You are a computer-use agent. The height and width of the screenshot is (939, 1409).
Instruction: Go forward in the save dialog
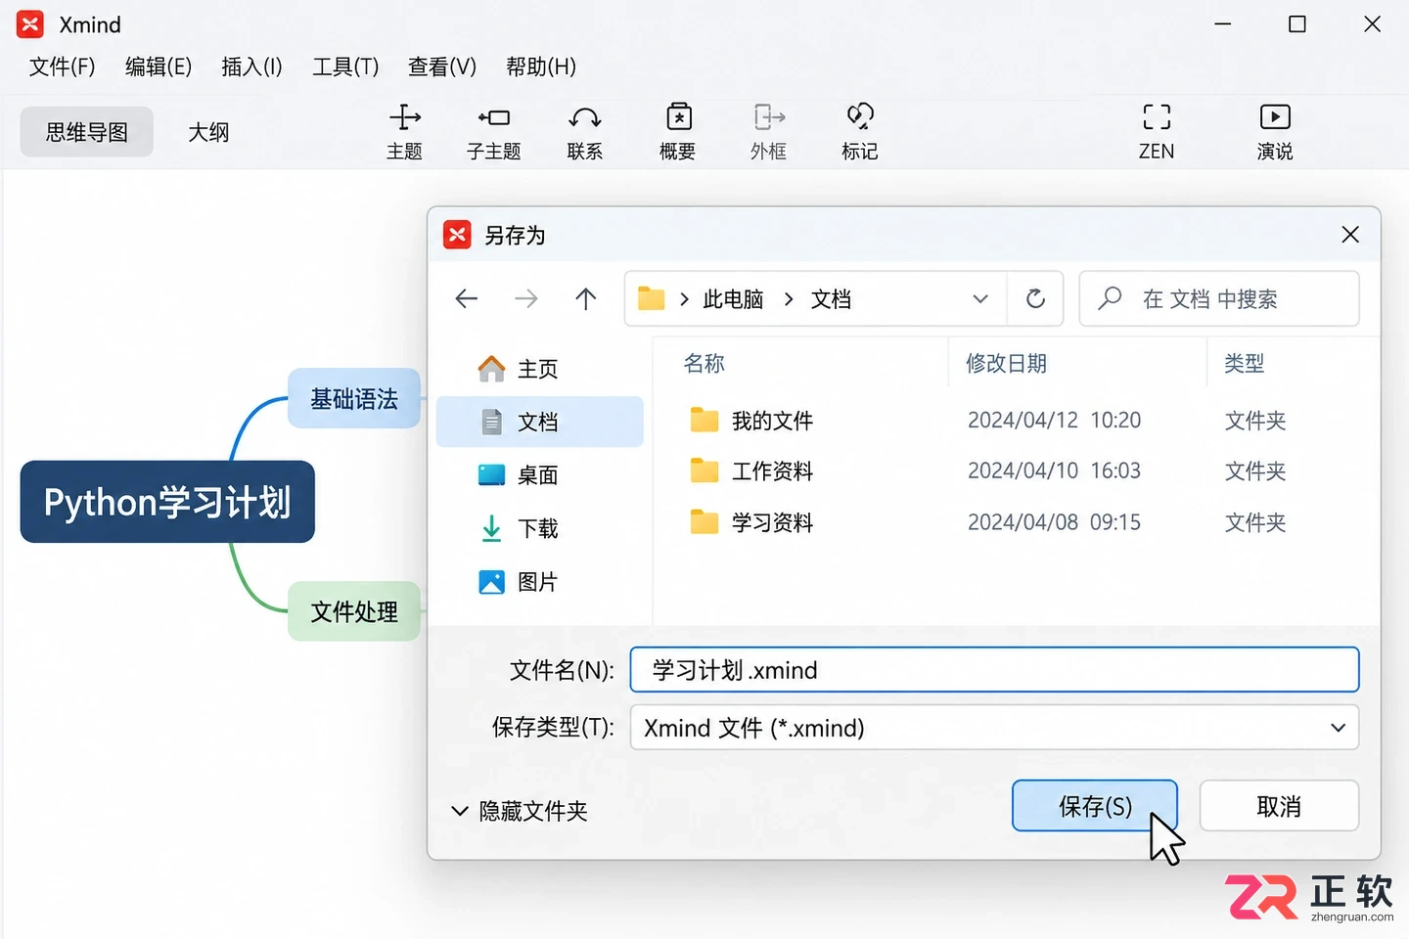526,298
